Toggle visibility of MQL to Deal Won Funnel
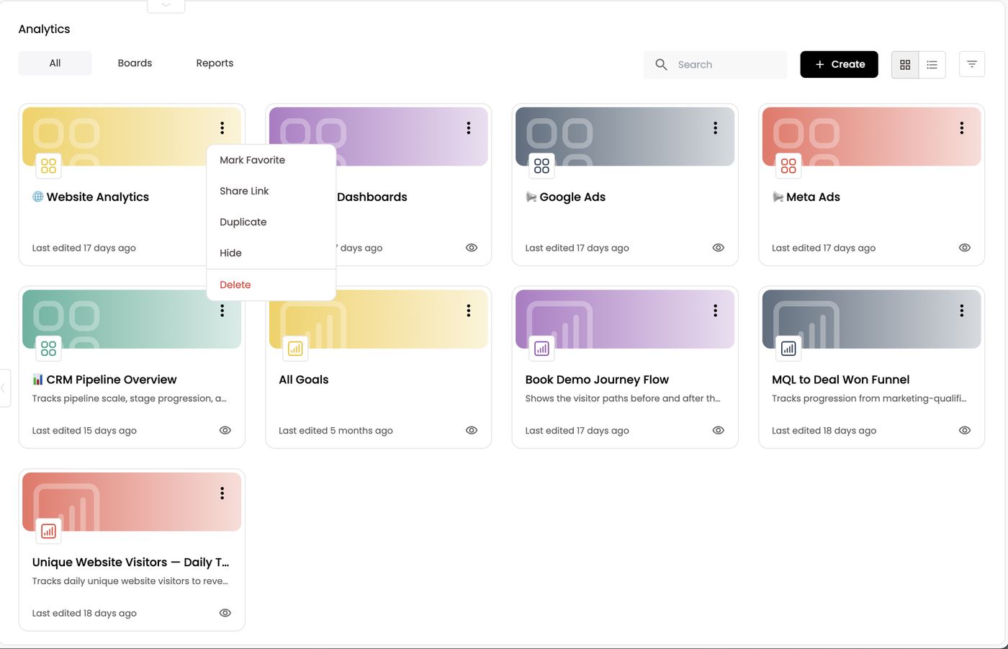Viewport: 1008px width, 649px height. tap(965, 430)
